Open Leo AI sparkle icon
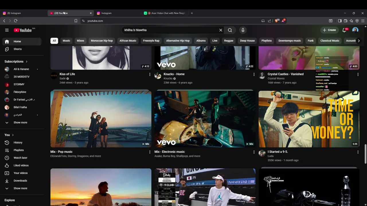 351,21
